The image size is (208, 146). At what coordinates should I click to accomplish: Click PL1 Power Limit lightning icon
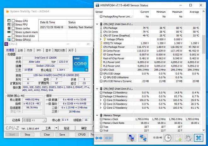point(101,62)
